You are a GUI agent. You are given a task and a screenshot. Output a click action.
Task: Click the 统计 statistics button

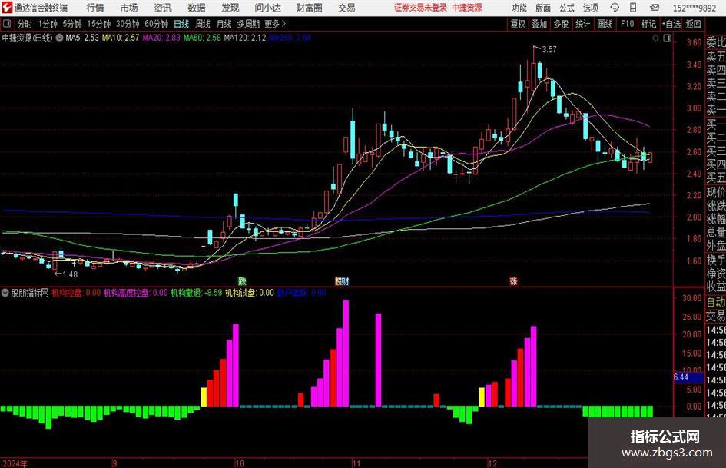(x=582, y=24)
